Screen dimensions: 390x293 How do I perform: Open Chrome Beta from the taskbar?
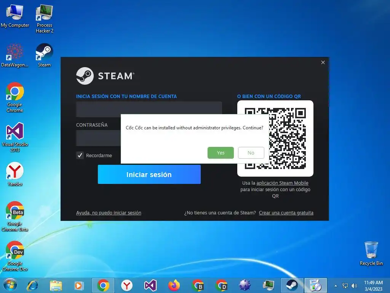click(198, 285)
